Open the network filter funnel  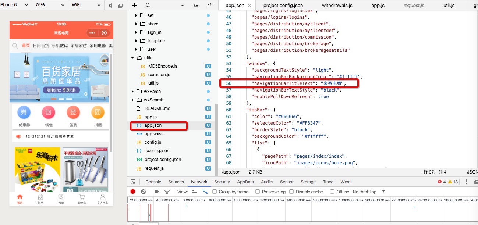167,192
